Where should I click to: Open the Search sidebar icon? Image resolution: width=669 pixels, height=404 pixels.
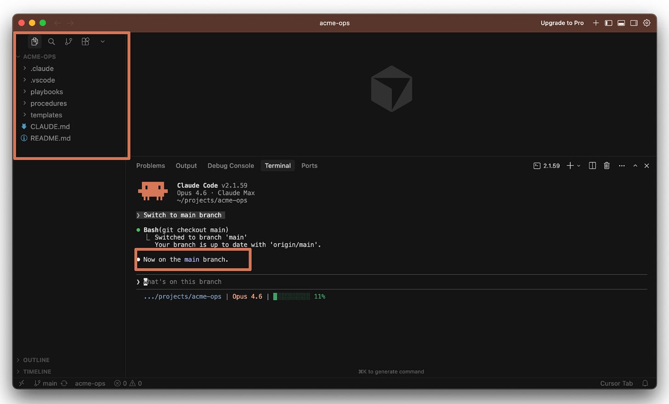pyautogui.click(x=51, y=42)
